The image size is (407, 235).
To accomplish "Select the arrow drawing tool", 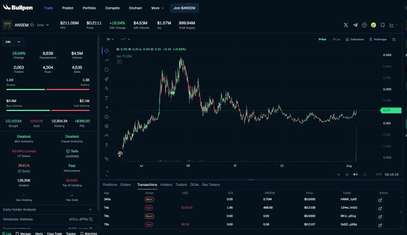I will click(x=107, y=107).
